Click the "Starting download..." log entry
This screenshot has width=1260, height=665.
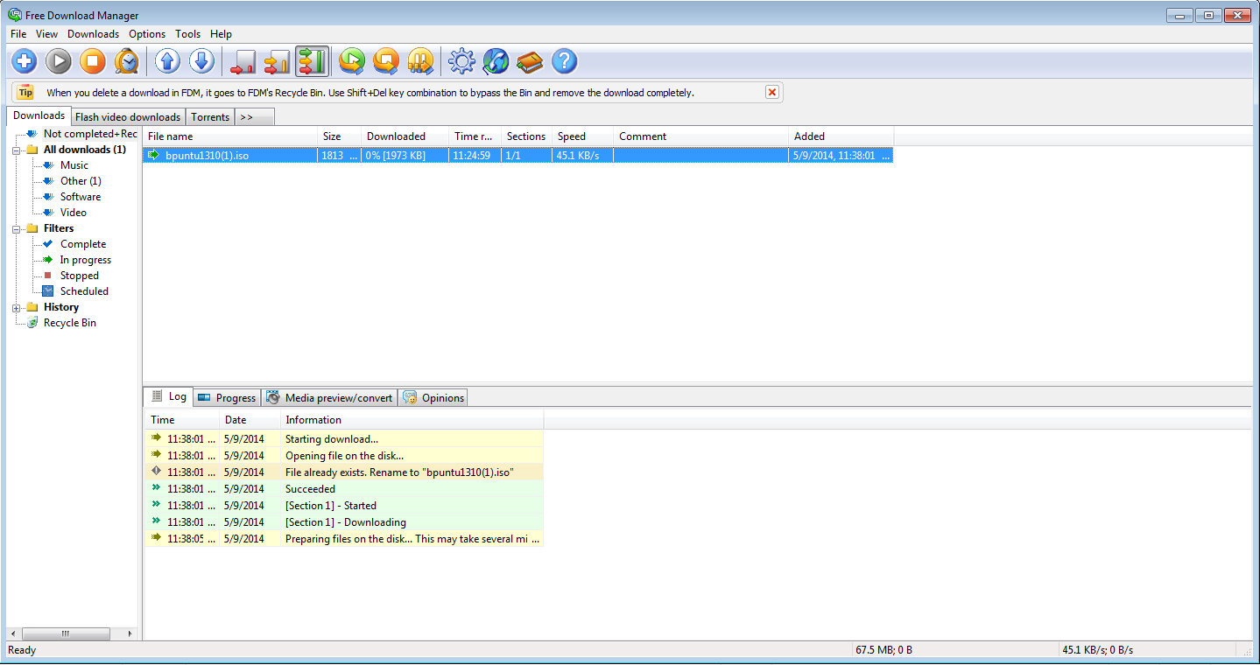(344, 439)
